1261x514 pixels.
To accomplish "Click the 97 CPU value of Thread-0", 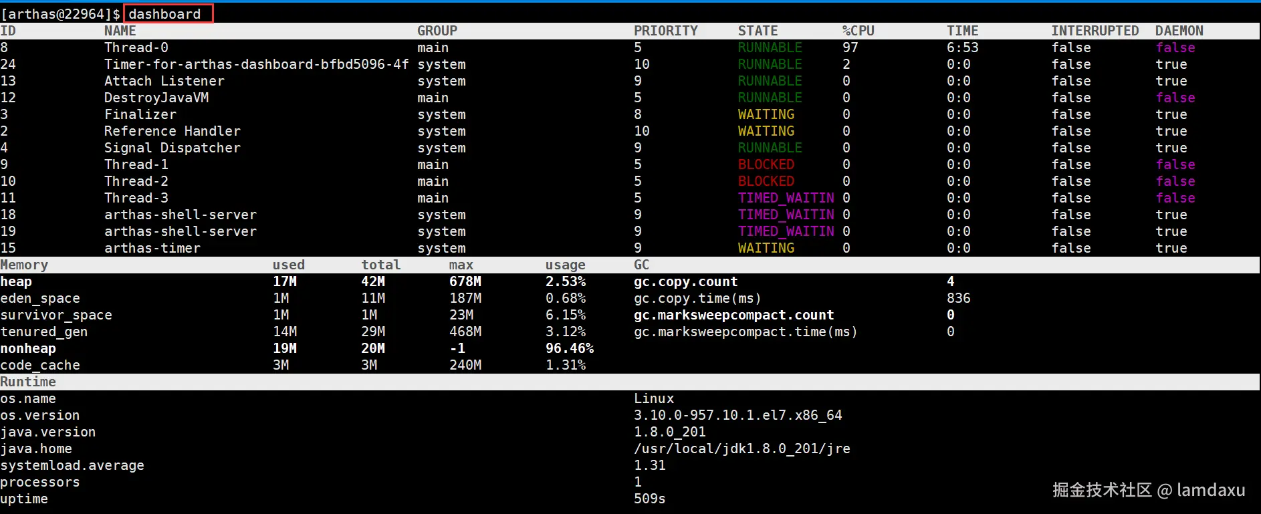I will [x=850, y=47].
